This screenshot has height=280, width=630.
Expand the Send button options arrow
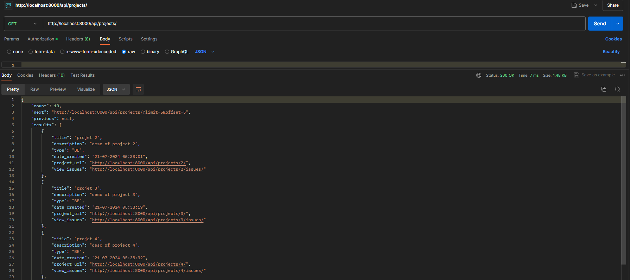coord(618,24)
